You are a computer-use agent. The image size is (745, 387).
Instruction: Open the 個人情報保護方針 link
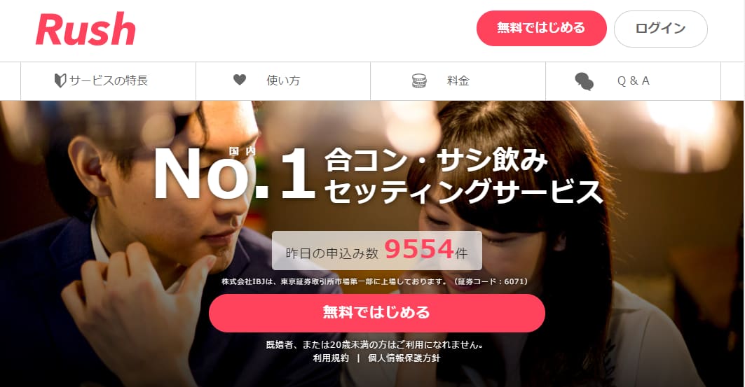tap(404, 358)
